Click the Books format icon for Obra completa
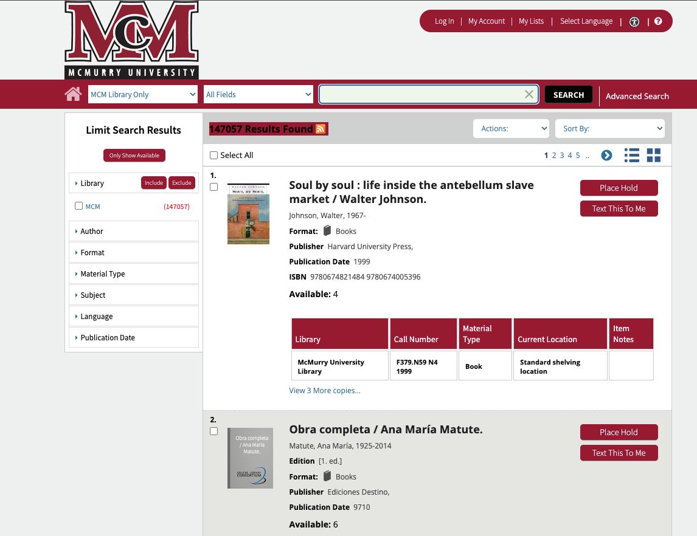697x536 pixels. [327, 476]
